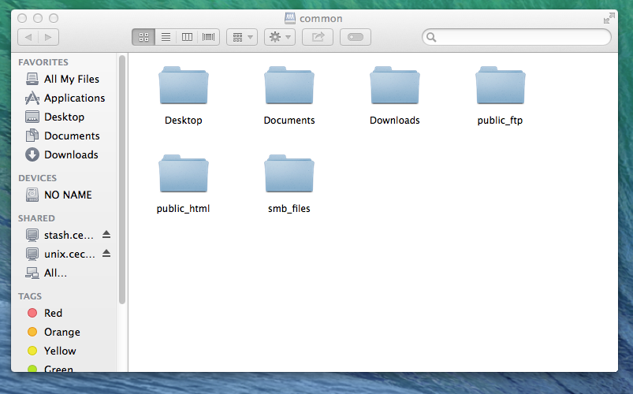Open Downloads in the sidebar favorites
Viewport: 633px width, 394px height.
click(65, 155)
